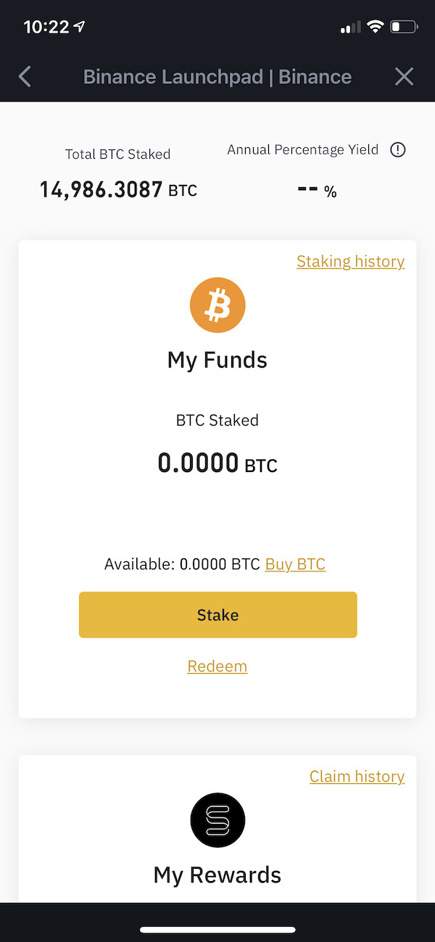This screenshot has width=435, height=942.
Task: Tap the orange Bitcoin logo
Action: coord(217,305)
